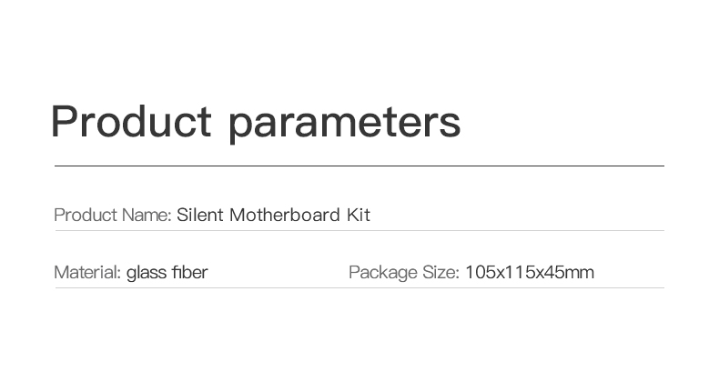Viewport: 719px width, 382px height.
Task: Click the "Product parameters" heading
Action: [256, 122]
